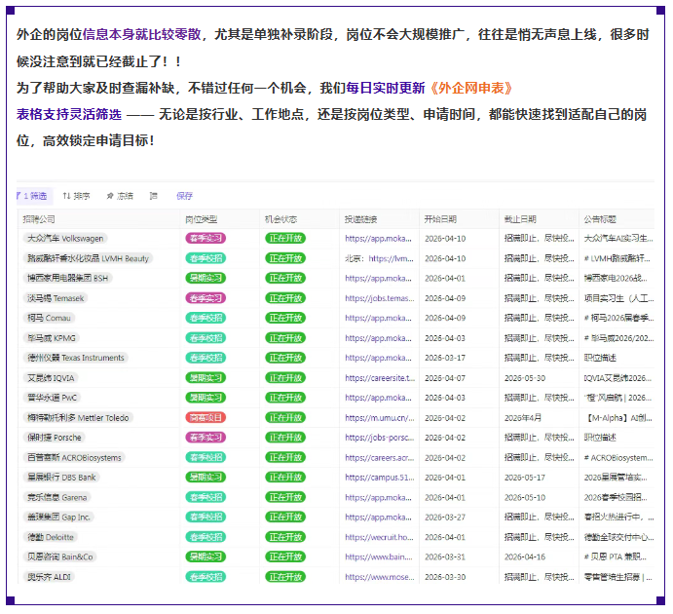Viewport: 673px width, 614px height.
Task: Click the 大众汽车 Volkswagen company tag
Action: click(x=65, y=238)
